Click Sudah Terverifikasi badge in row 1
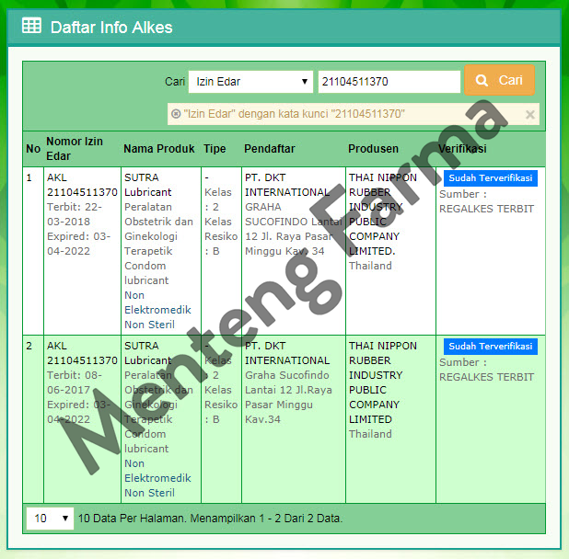This screenshot has height=559, width=569. [x=490, y=178]
